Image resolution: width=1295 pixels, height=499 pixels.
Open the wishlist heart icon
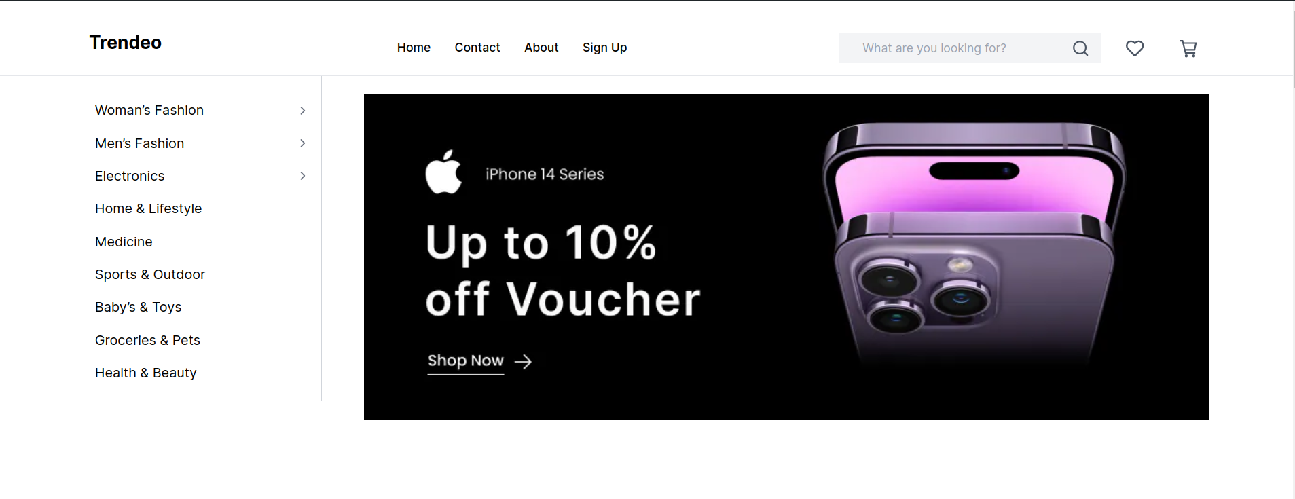[x=1135, y=48]
